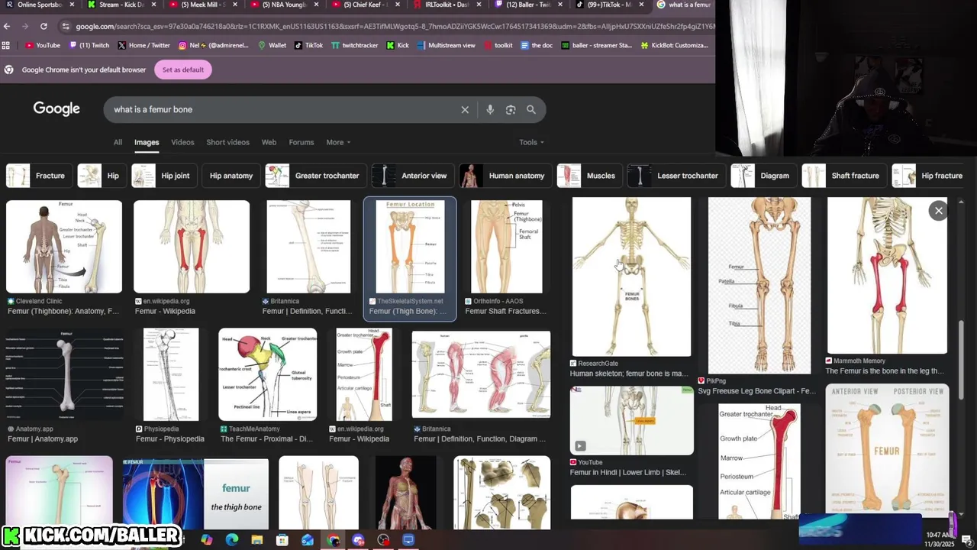
Task: View site information icon in address bar
Action: click(66, 26)
